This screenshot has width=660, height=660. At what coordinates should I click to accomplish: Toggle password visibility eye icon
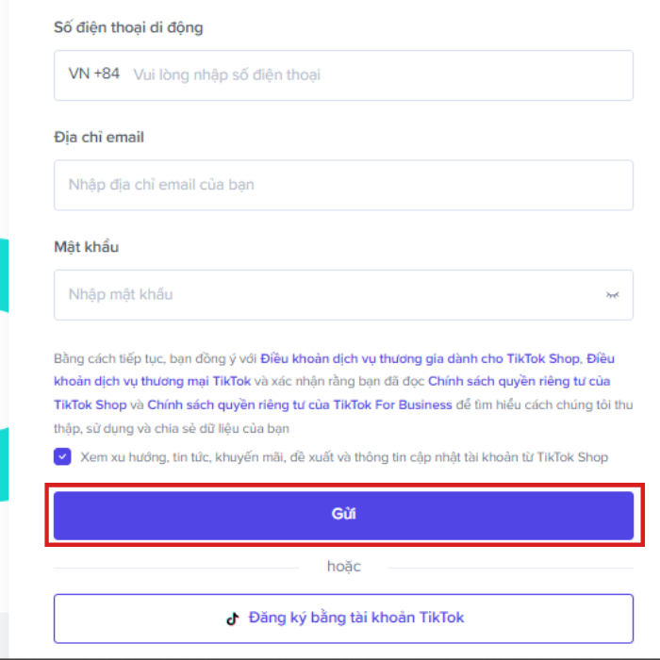click(612, 295)
